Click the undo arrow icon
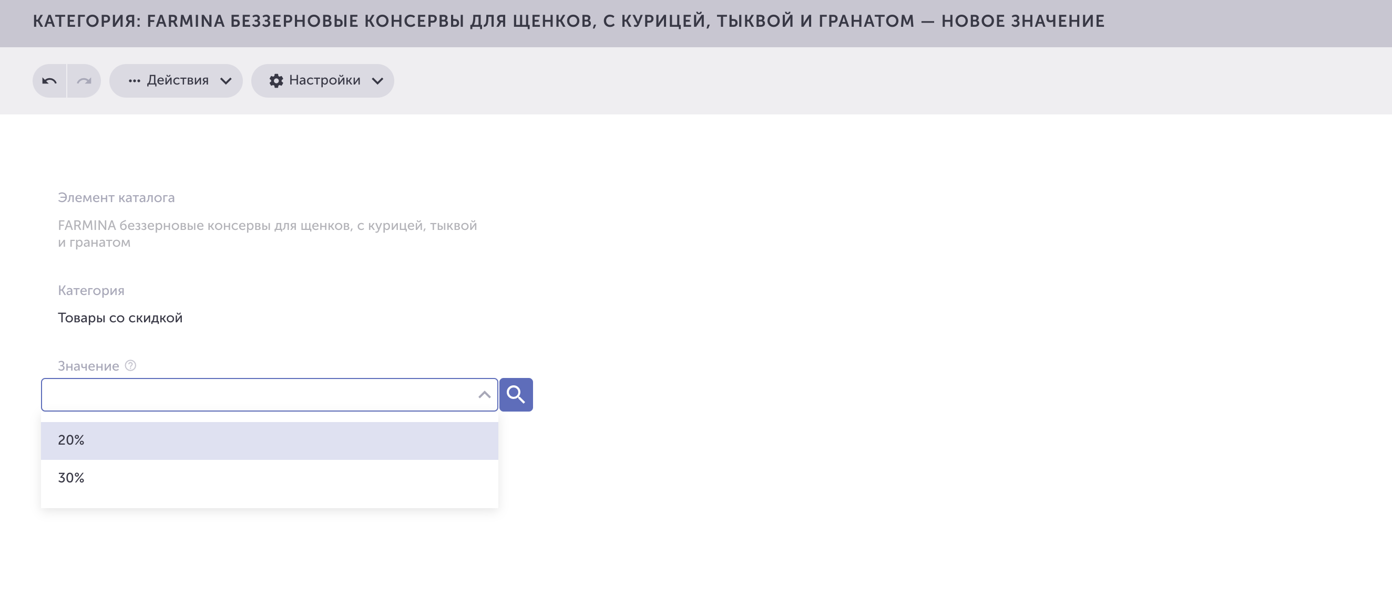The height and width of the screenshot is (610, 1392). (x=49, y=81)
